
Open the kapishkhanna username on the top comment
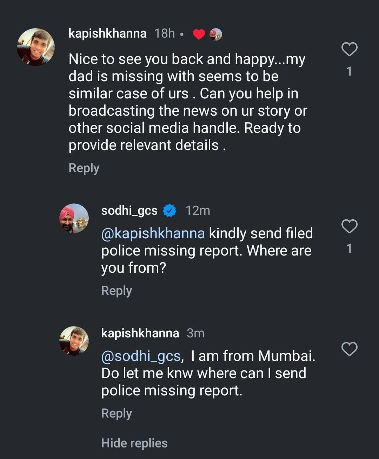click(107, 33)
